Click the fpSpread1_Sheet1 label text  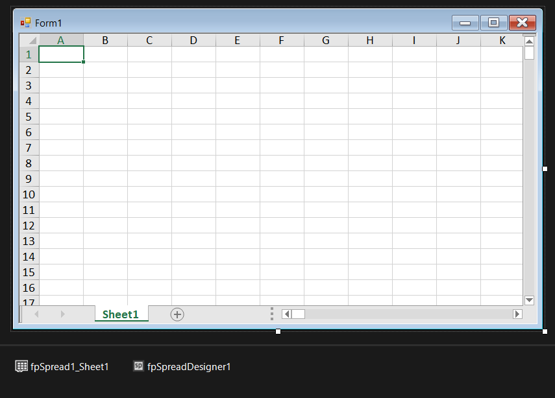69,366
